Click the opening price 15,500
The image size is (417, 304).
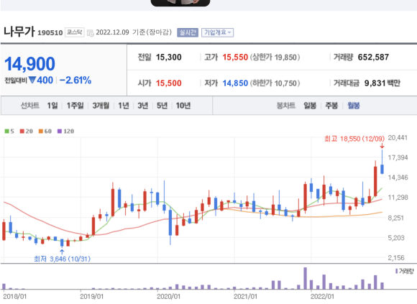tap(169, 83)
